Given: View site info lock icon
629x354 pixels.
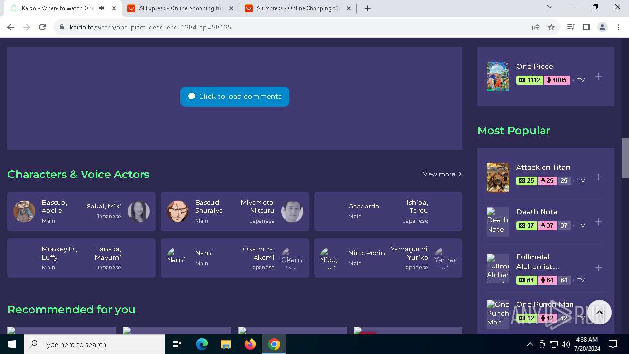Looking at the screenshot, I should pyautogui.click(x=62, y=27).
